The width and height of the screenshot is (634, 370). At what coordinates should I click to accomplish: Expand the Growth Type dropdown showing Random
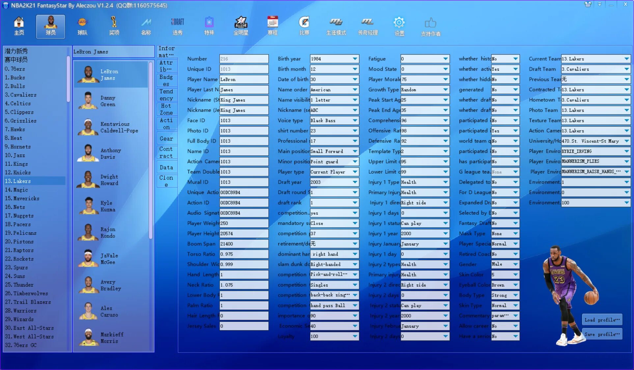445,90
